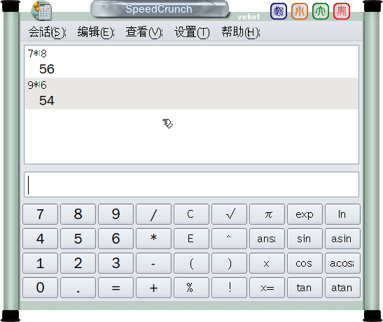
Task: Click the x variable button
Action: pos(267,263)
